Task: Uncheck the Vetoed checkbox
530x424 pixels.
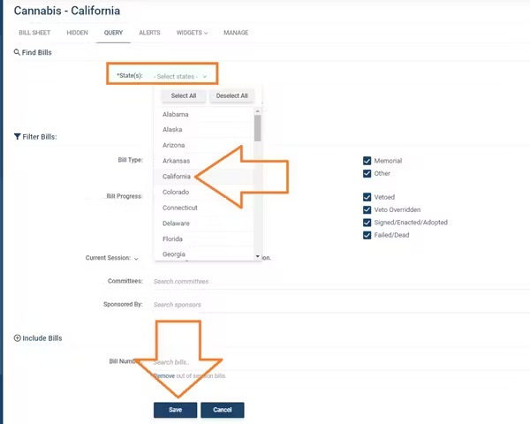Action: click(367, 198)
